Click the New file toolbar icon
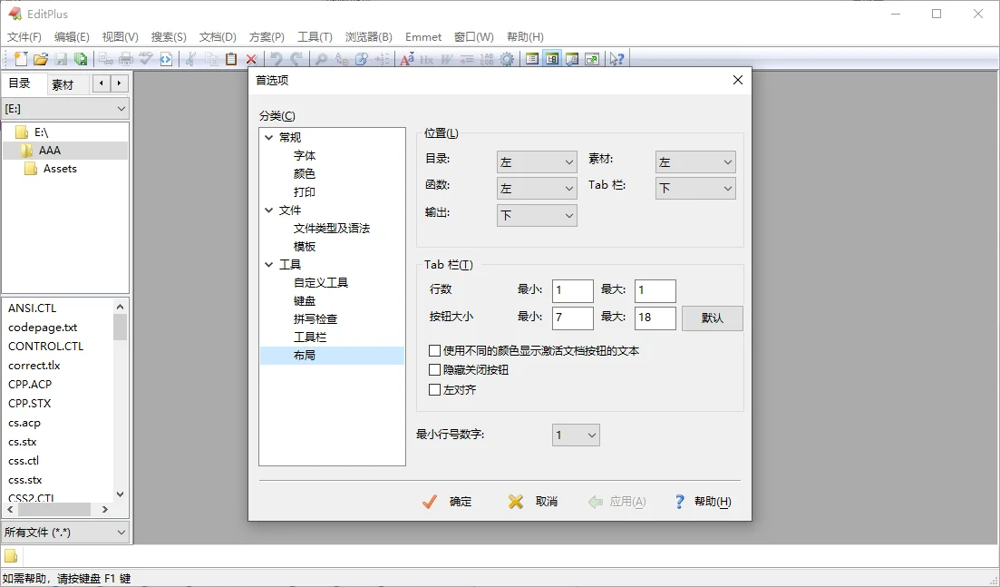The height and width of the screenshot is (587, 1000). point(21,59)
